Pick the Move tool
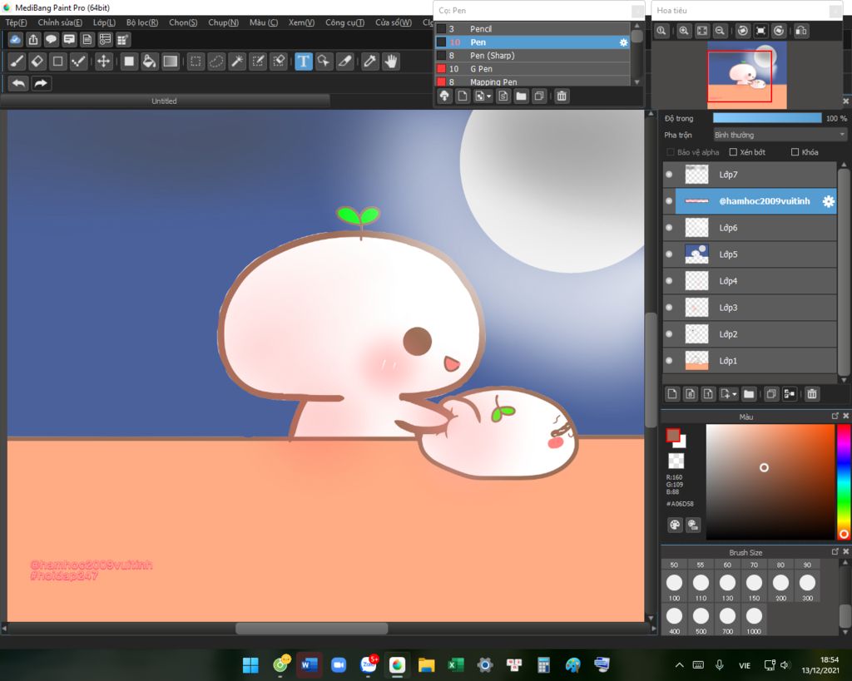Screen dimensions: 852x681 (x=103, y=62)
